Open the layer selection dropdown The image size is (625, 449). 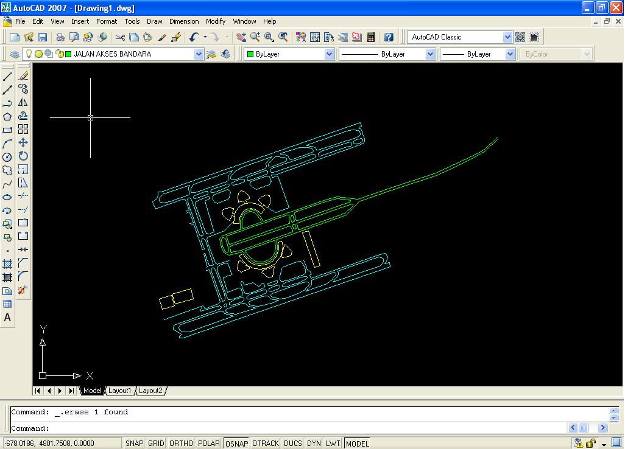199,54
